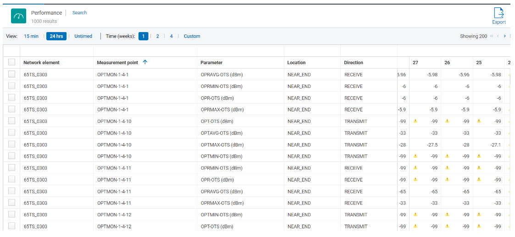The width and height of the screenshot is (515, 237).
Task: Select the OPTMON-1-4-11 OPRAVG-OTS row checkbox
Action: 12,191
